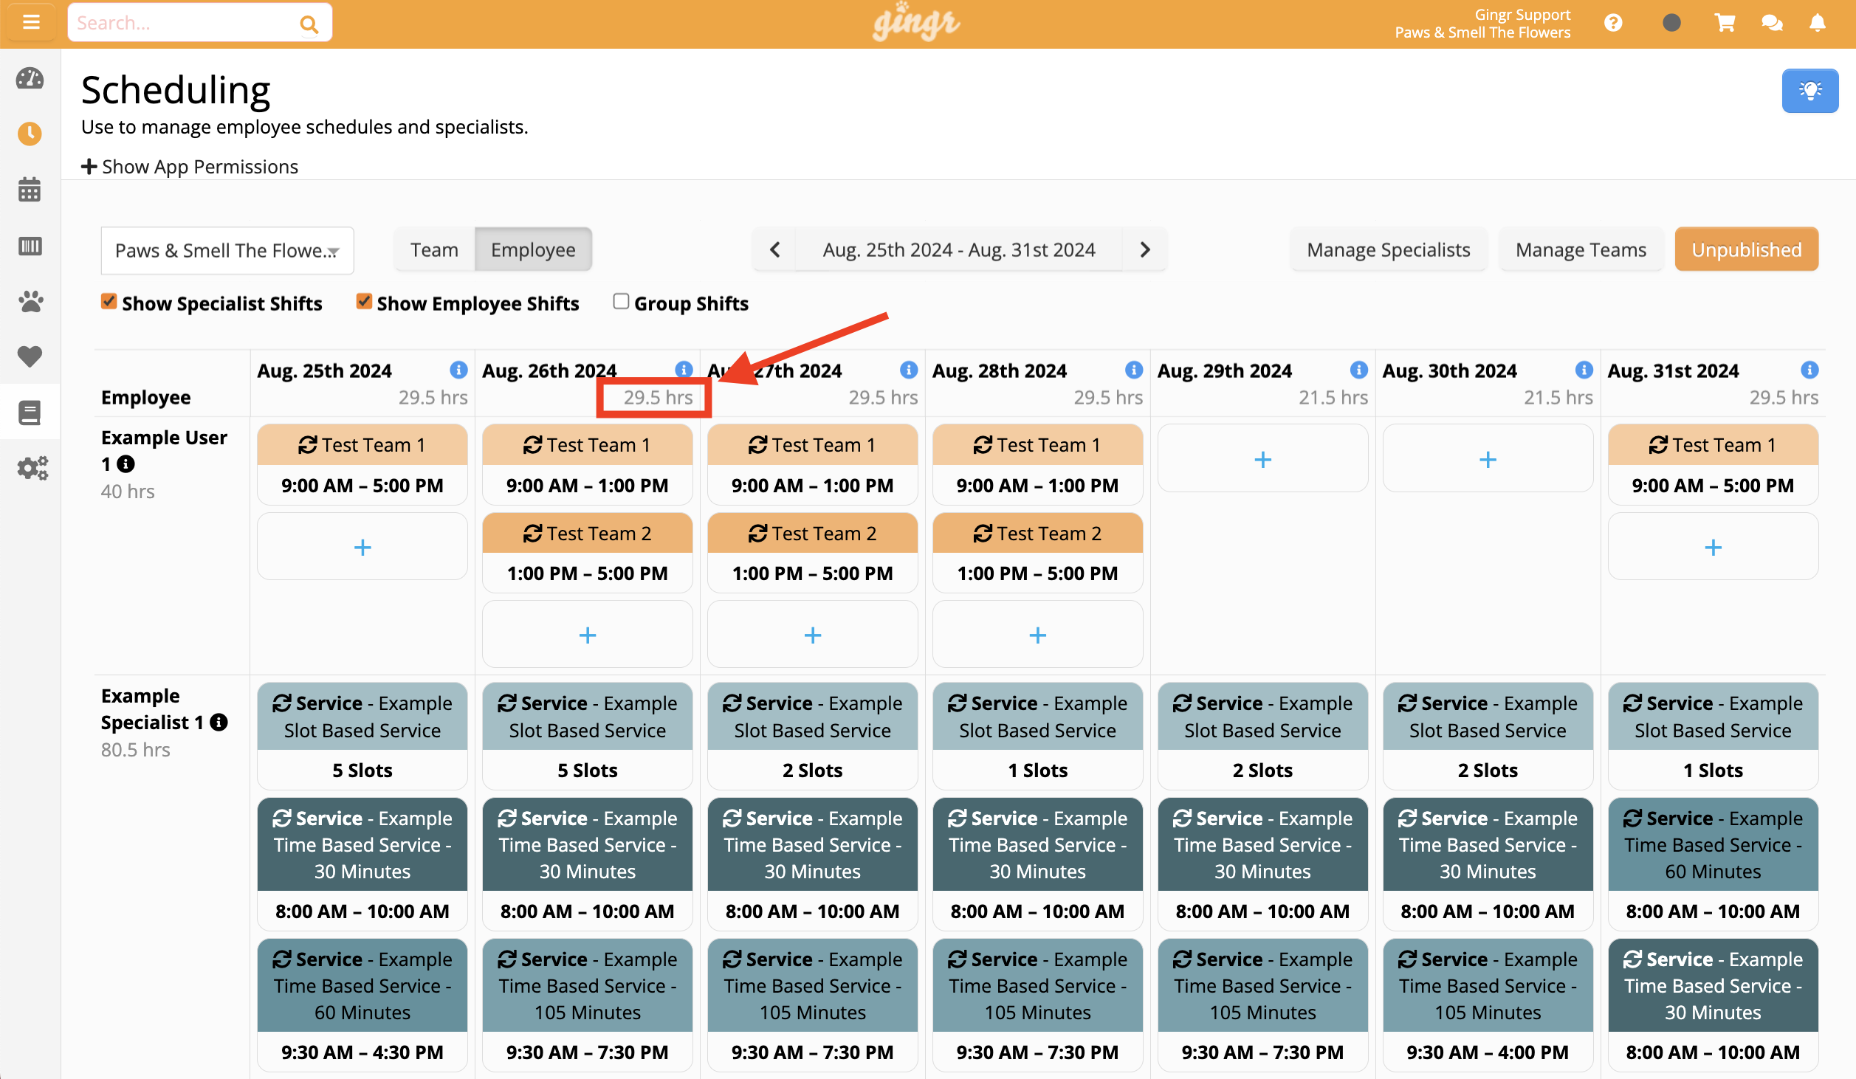Open the date range Aug. 25th - Aug. 31st picker
1856x1079 pixels.
click(x=959, y=249)
